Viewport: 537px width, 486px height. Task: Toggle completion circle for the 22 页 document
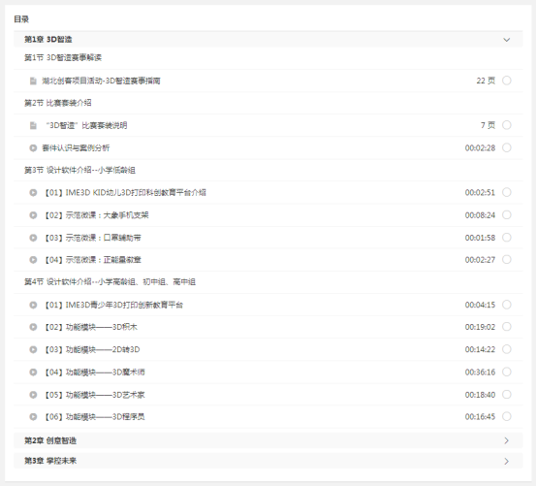point(507,81)
